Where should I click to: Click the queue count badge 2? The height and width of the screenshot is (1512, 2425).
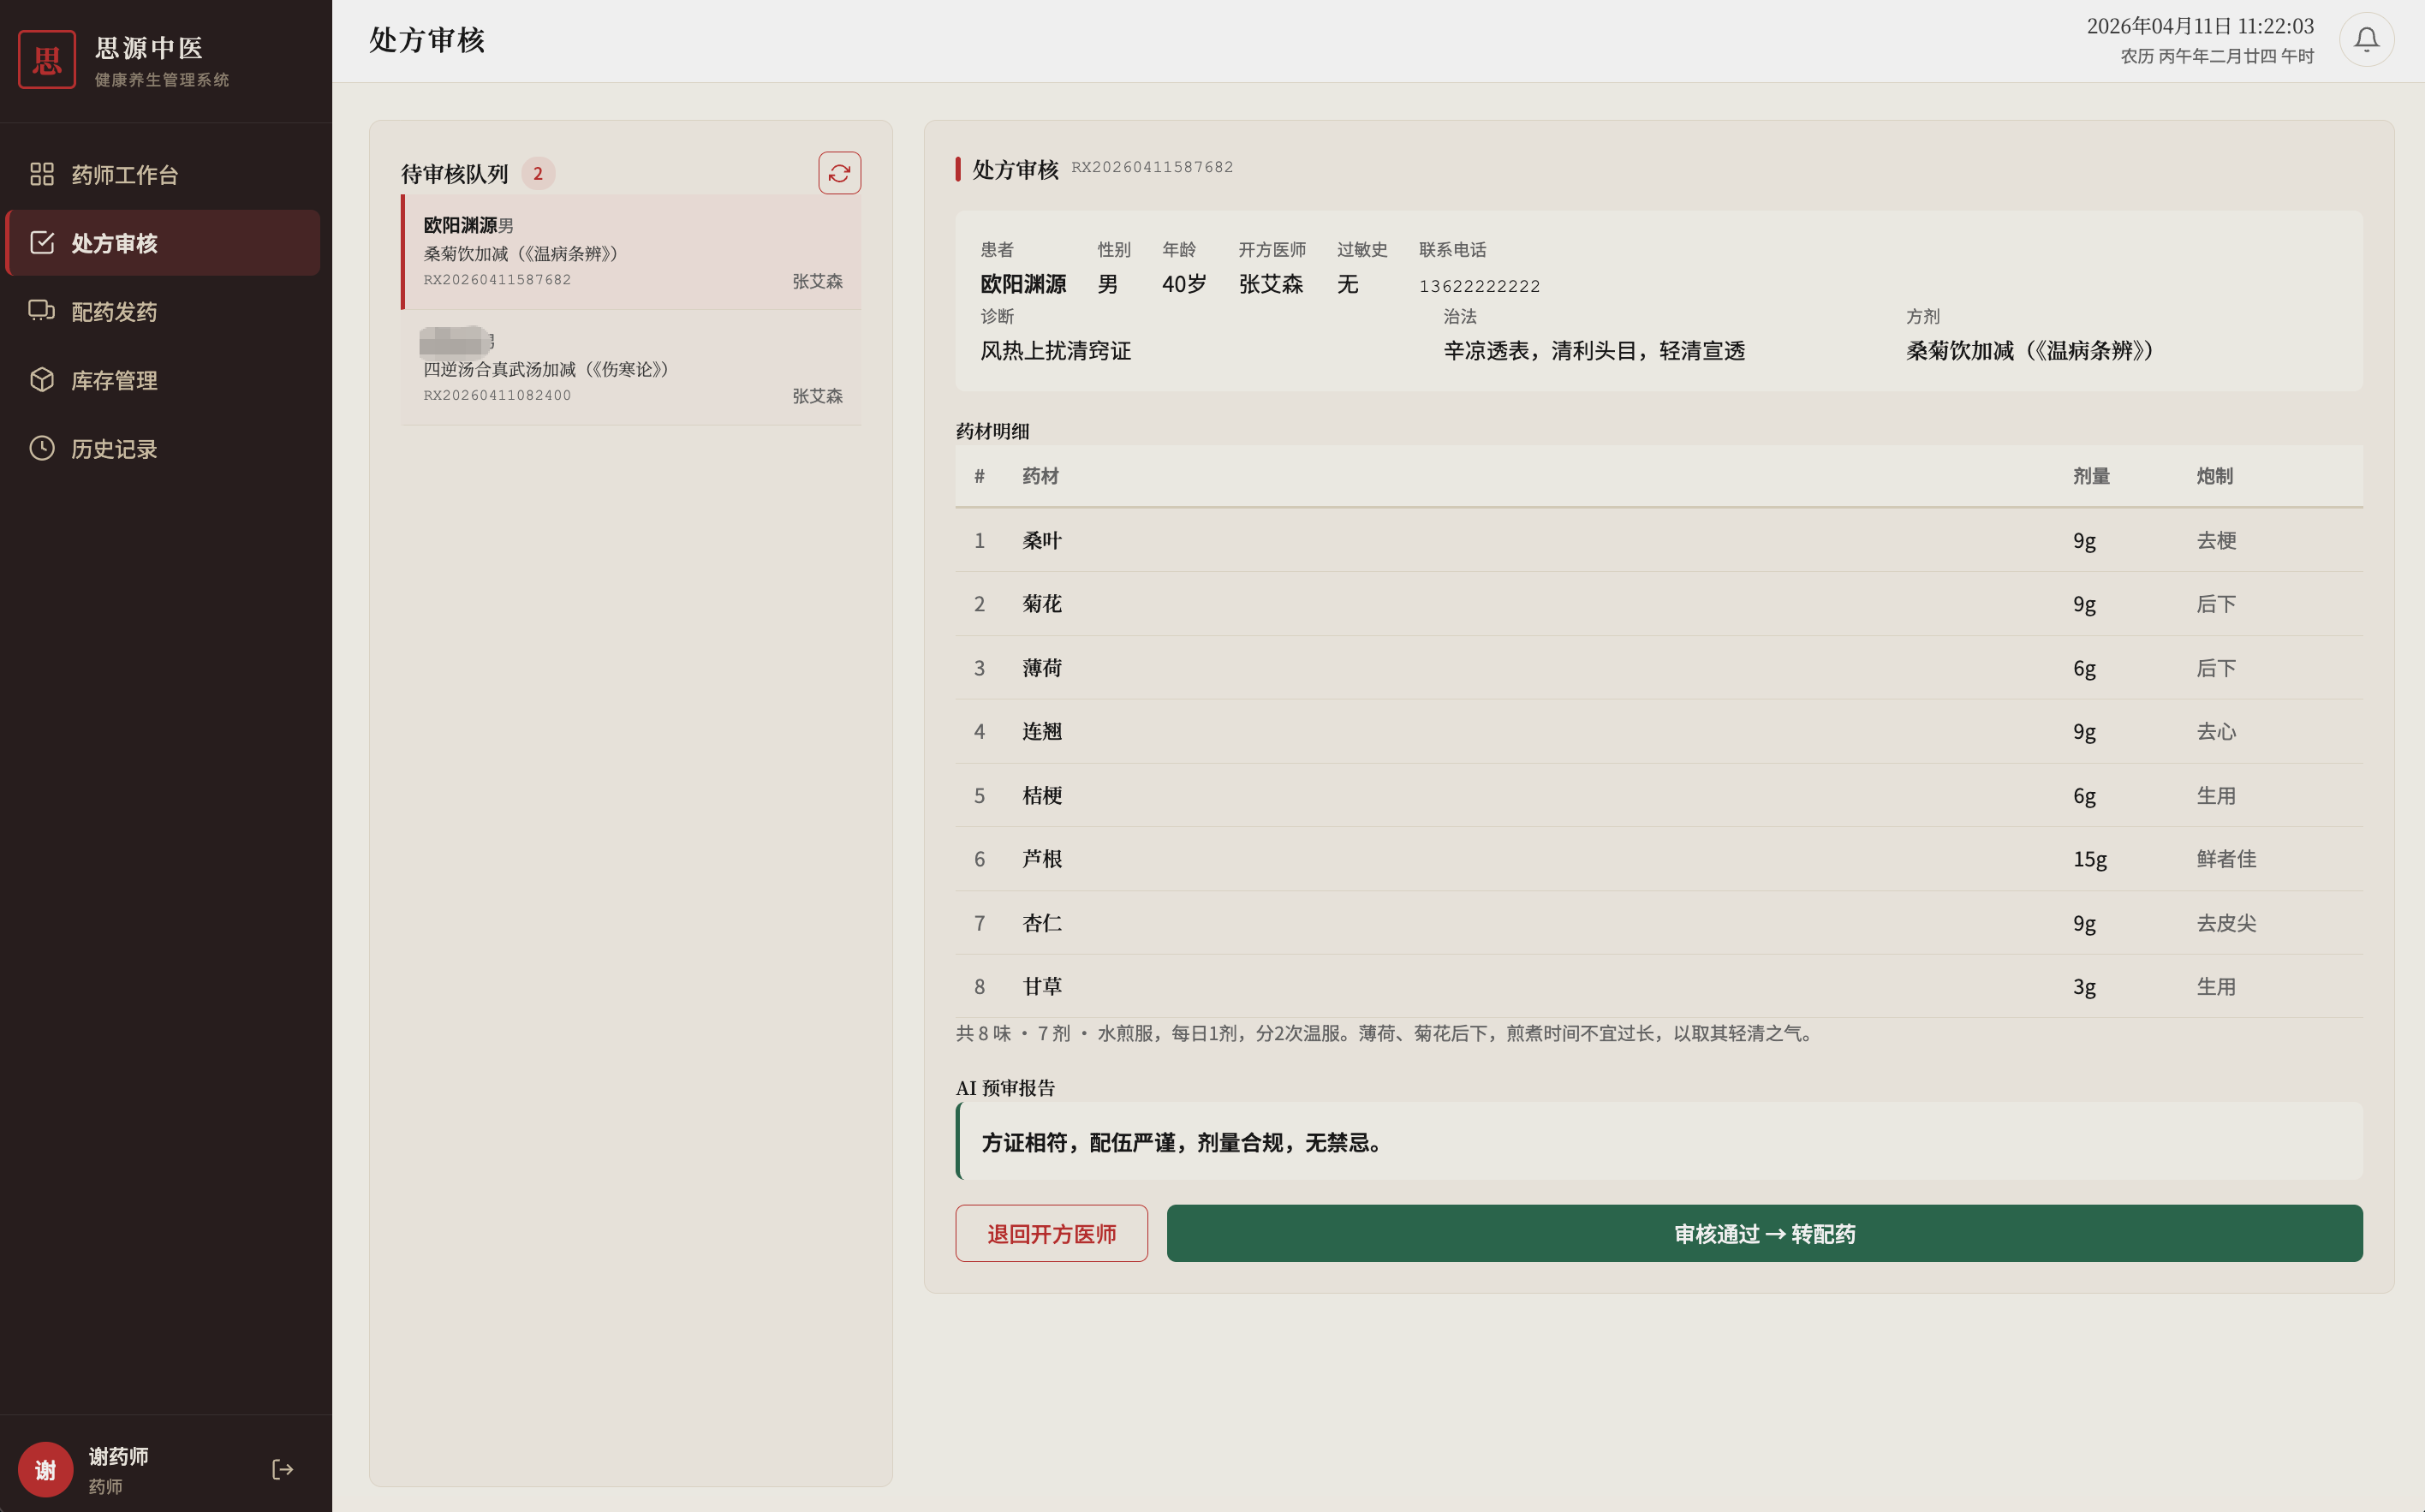(538, 173)
